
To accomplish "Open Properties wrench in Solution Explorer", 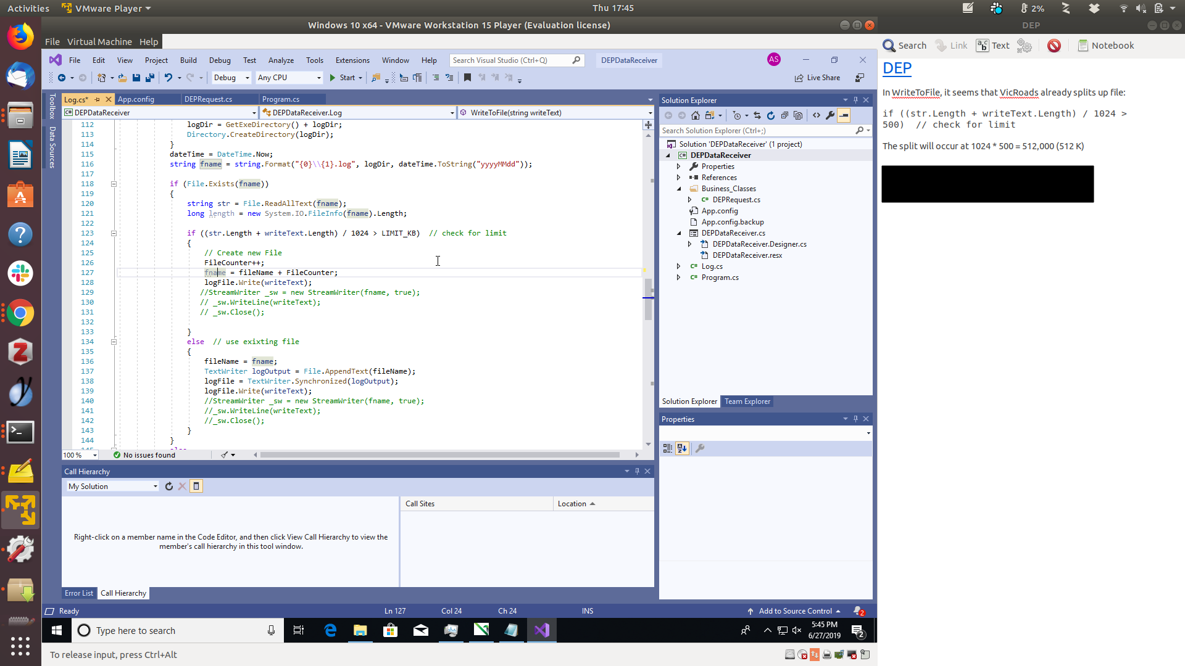I will tap(830, 115).
